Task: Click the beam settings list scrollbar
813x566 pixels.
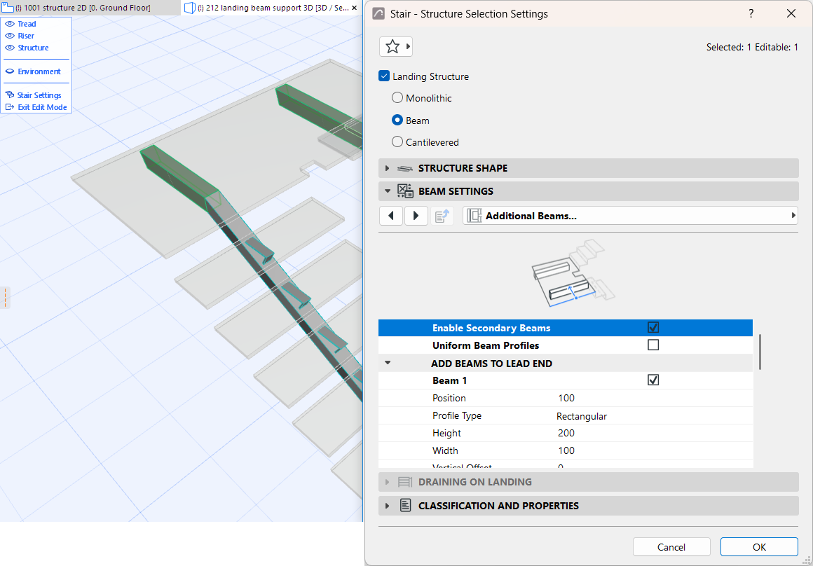Action: (x=760, y=352)
